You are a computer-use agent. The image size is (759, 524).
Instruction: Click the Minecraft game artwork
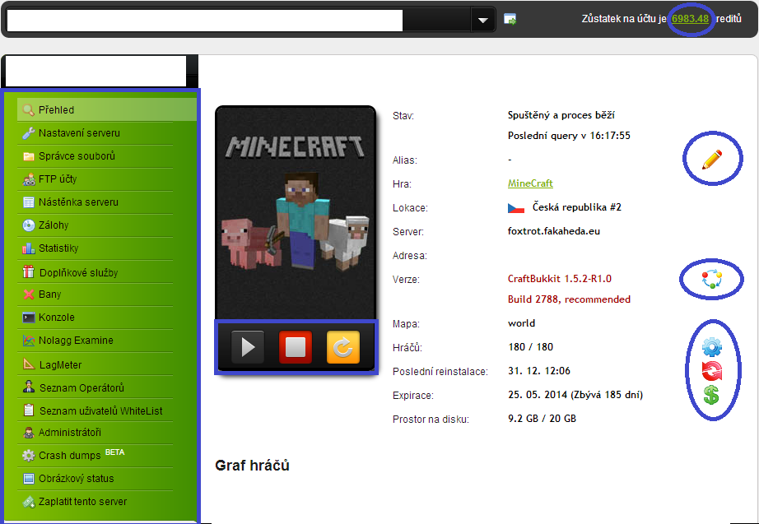296,213
